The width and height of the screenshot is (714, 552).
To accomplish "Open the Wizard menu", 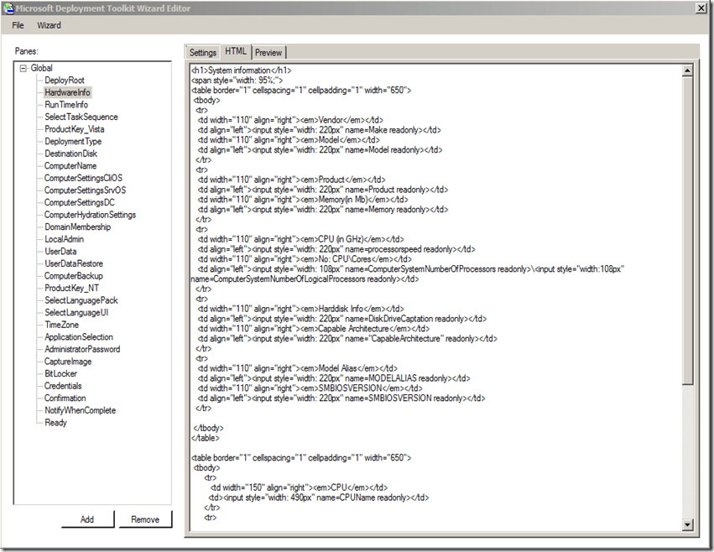I will click(x=49, y=25).
